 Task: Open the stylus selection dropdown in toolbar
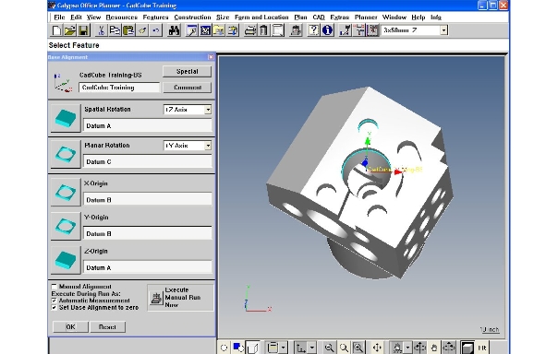(443, 30)
